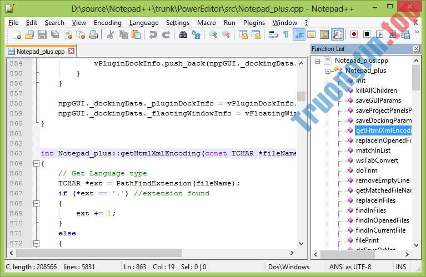Run macro multiple times icon
This screenshot has height=277, width=426.
coord(393,34)
